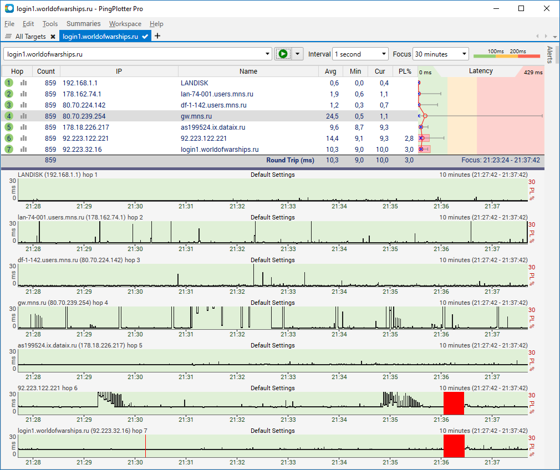Image resolution: width=560 pixels, height=470 pixels.
Task: Click the hop 2 green number badge
Action: pyautogui.click(x=9, y=94)
